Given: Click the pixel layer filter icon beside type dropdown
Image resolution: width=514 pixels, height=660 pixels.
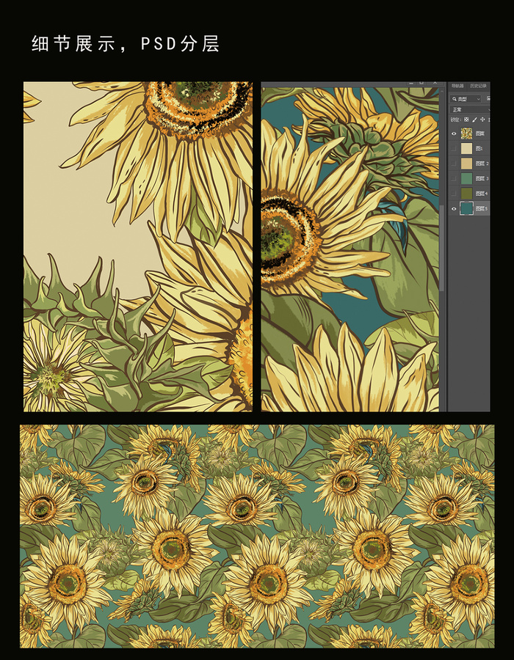Looking at the screenshot, I should click(488, 98).
